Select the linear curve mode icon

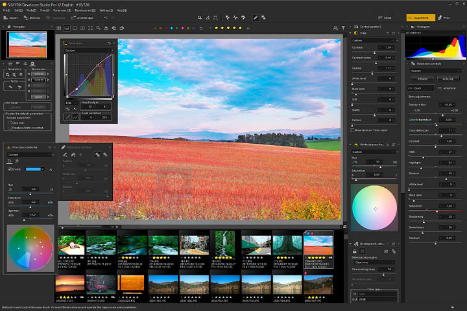[x=68, y=117]
